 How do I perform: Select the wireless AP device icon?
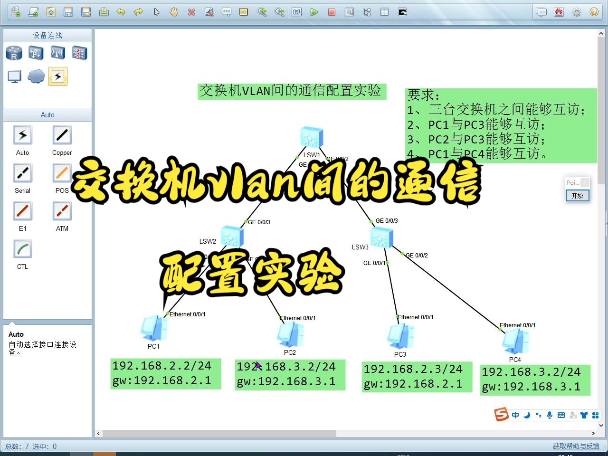click(57, 53)
